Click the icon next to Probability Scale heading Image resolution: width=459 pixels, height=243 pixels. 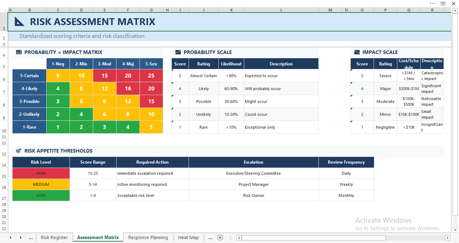click(178, 52)
